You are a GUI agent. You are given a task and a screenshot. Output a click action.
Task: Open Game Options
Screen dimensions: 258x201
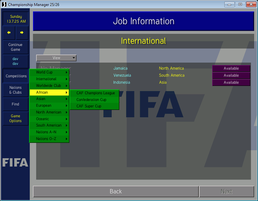(15, 118)
